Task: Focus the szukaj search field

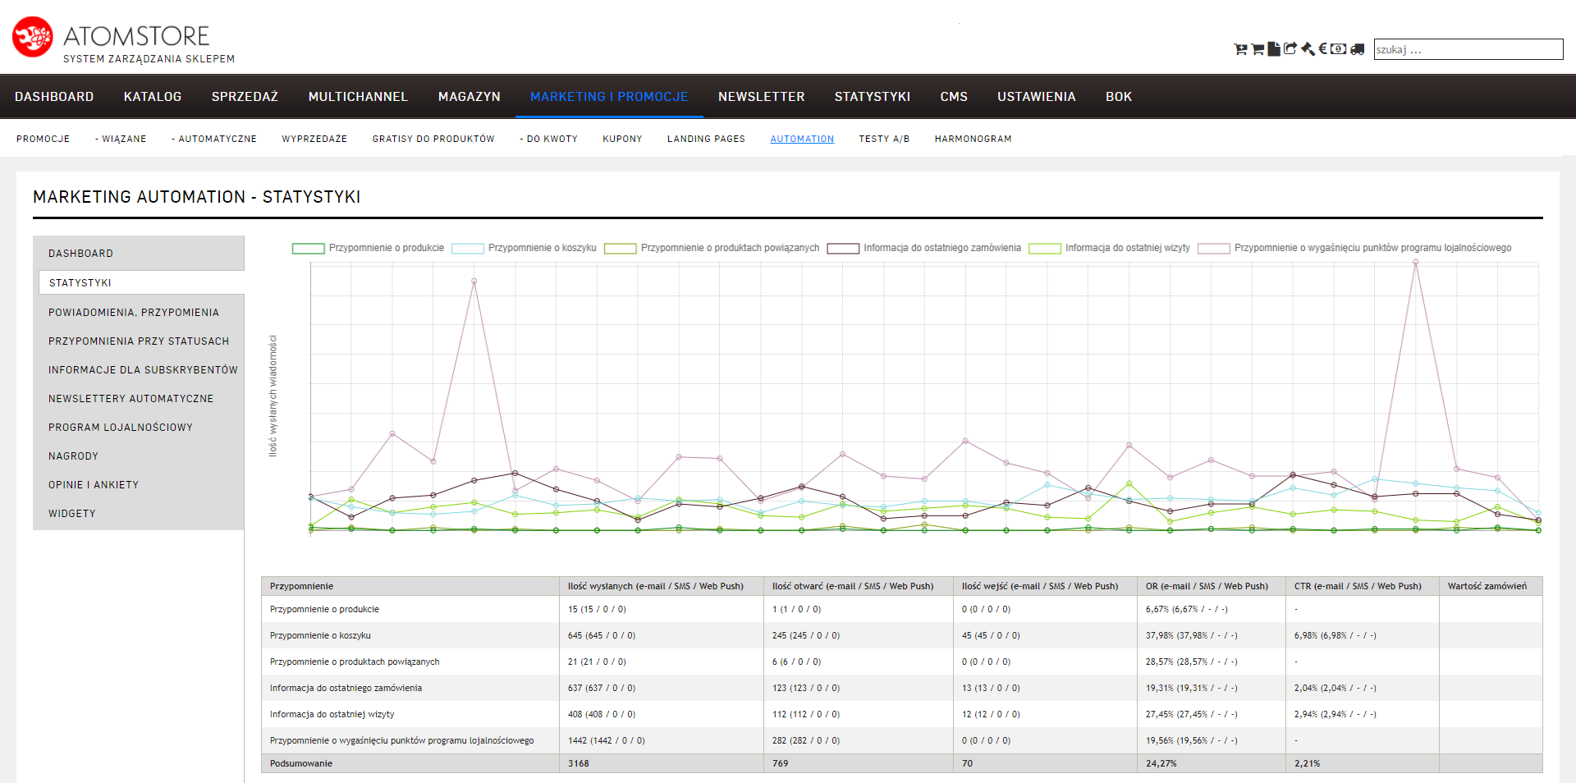Action: coord(1468,49)
